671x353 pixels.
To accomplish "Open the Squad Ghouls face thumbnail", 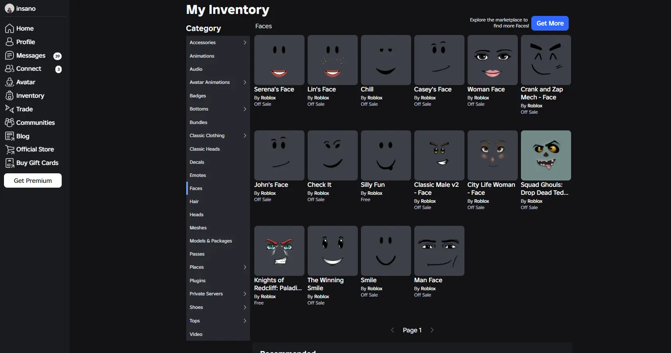I will tap(546, 155).
